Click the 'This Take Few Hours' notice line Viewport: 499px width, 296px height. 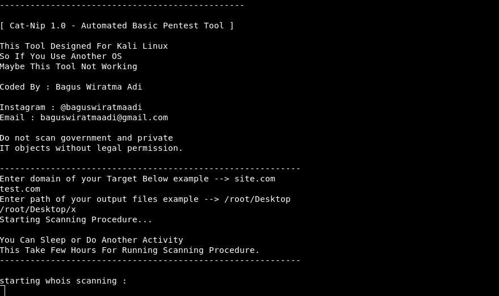pyautogui.click(x=129, y=250)
